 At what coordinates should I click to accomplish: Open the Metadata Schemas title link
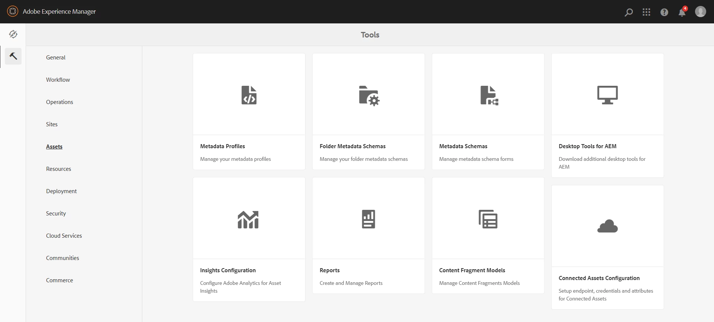pos(463,146)
